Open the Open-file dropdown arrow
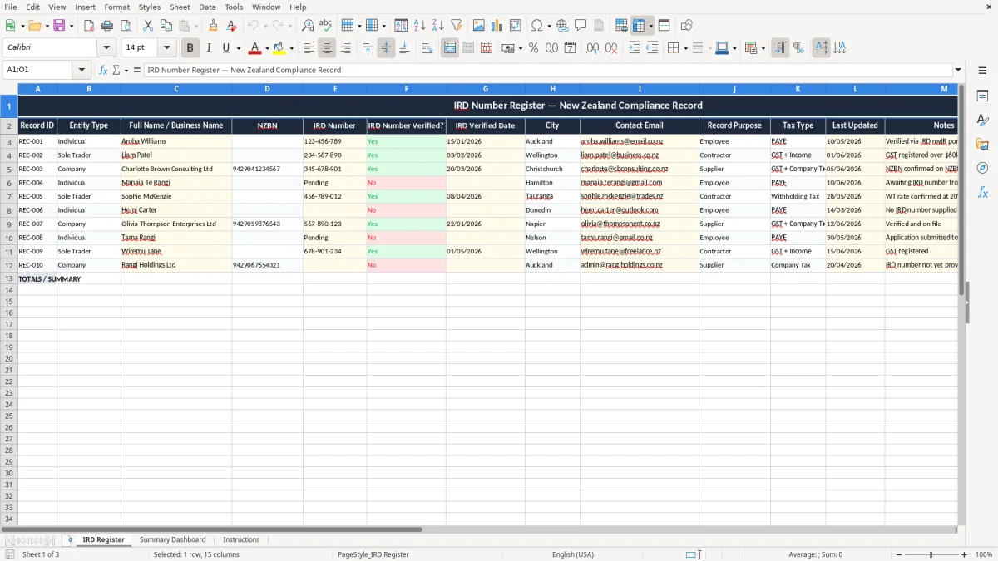Viewport: 998px width, 561px height. point(46,26)
